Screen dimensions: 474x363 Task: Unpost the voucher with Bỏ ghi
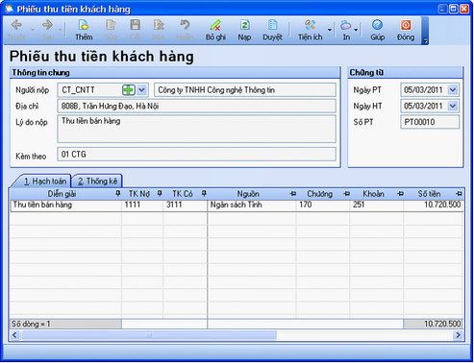pos(215,30)
